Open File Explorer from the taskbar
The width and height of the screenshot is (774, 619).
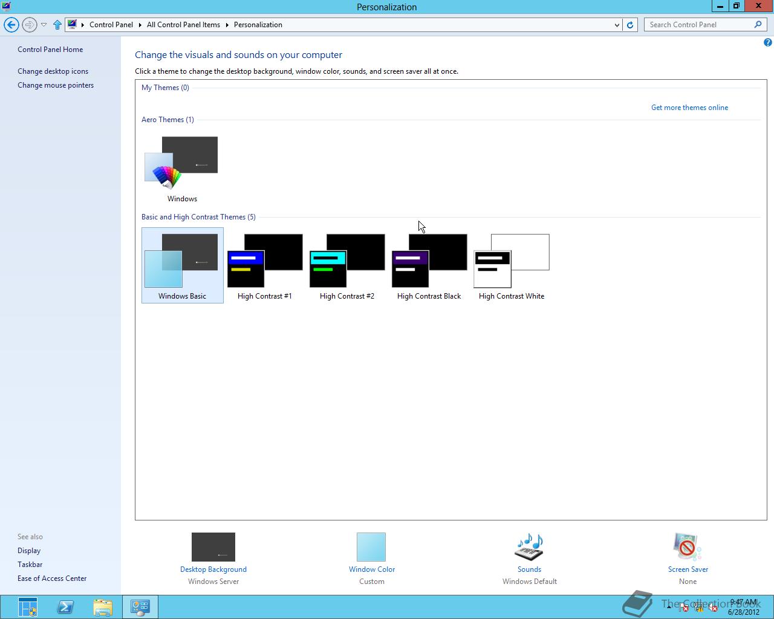103,607
